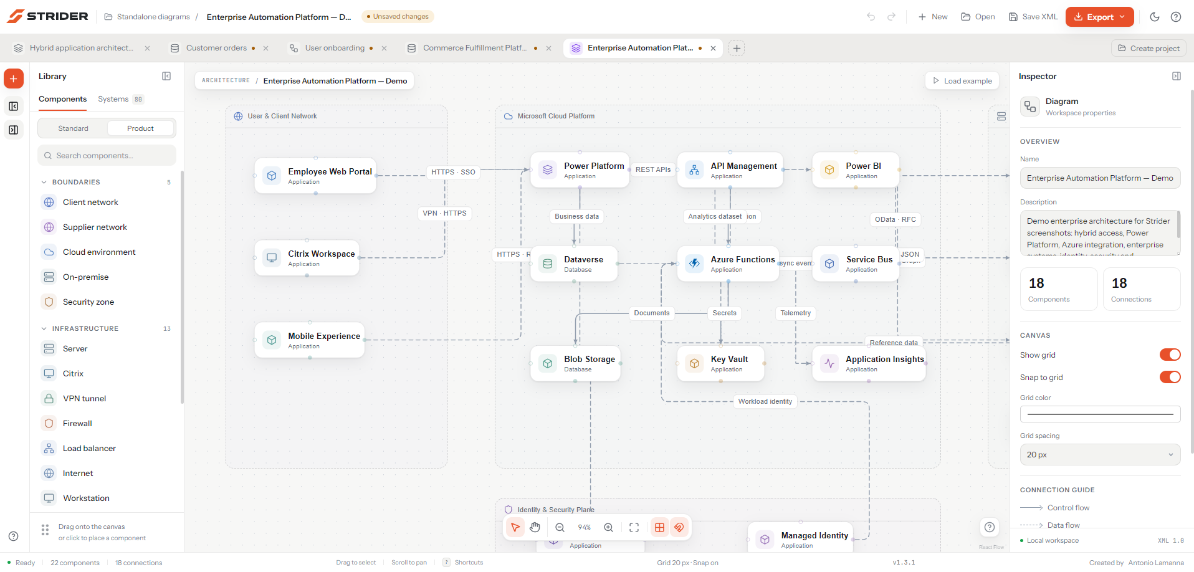Select the pointer selection tool
Image resolution: width=1194 pixels, height=572 pixels.
515,527
